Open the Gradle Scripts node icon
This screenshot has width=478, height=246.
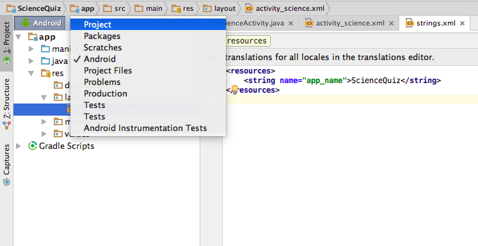33,146
